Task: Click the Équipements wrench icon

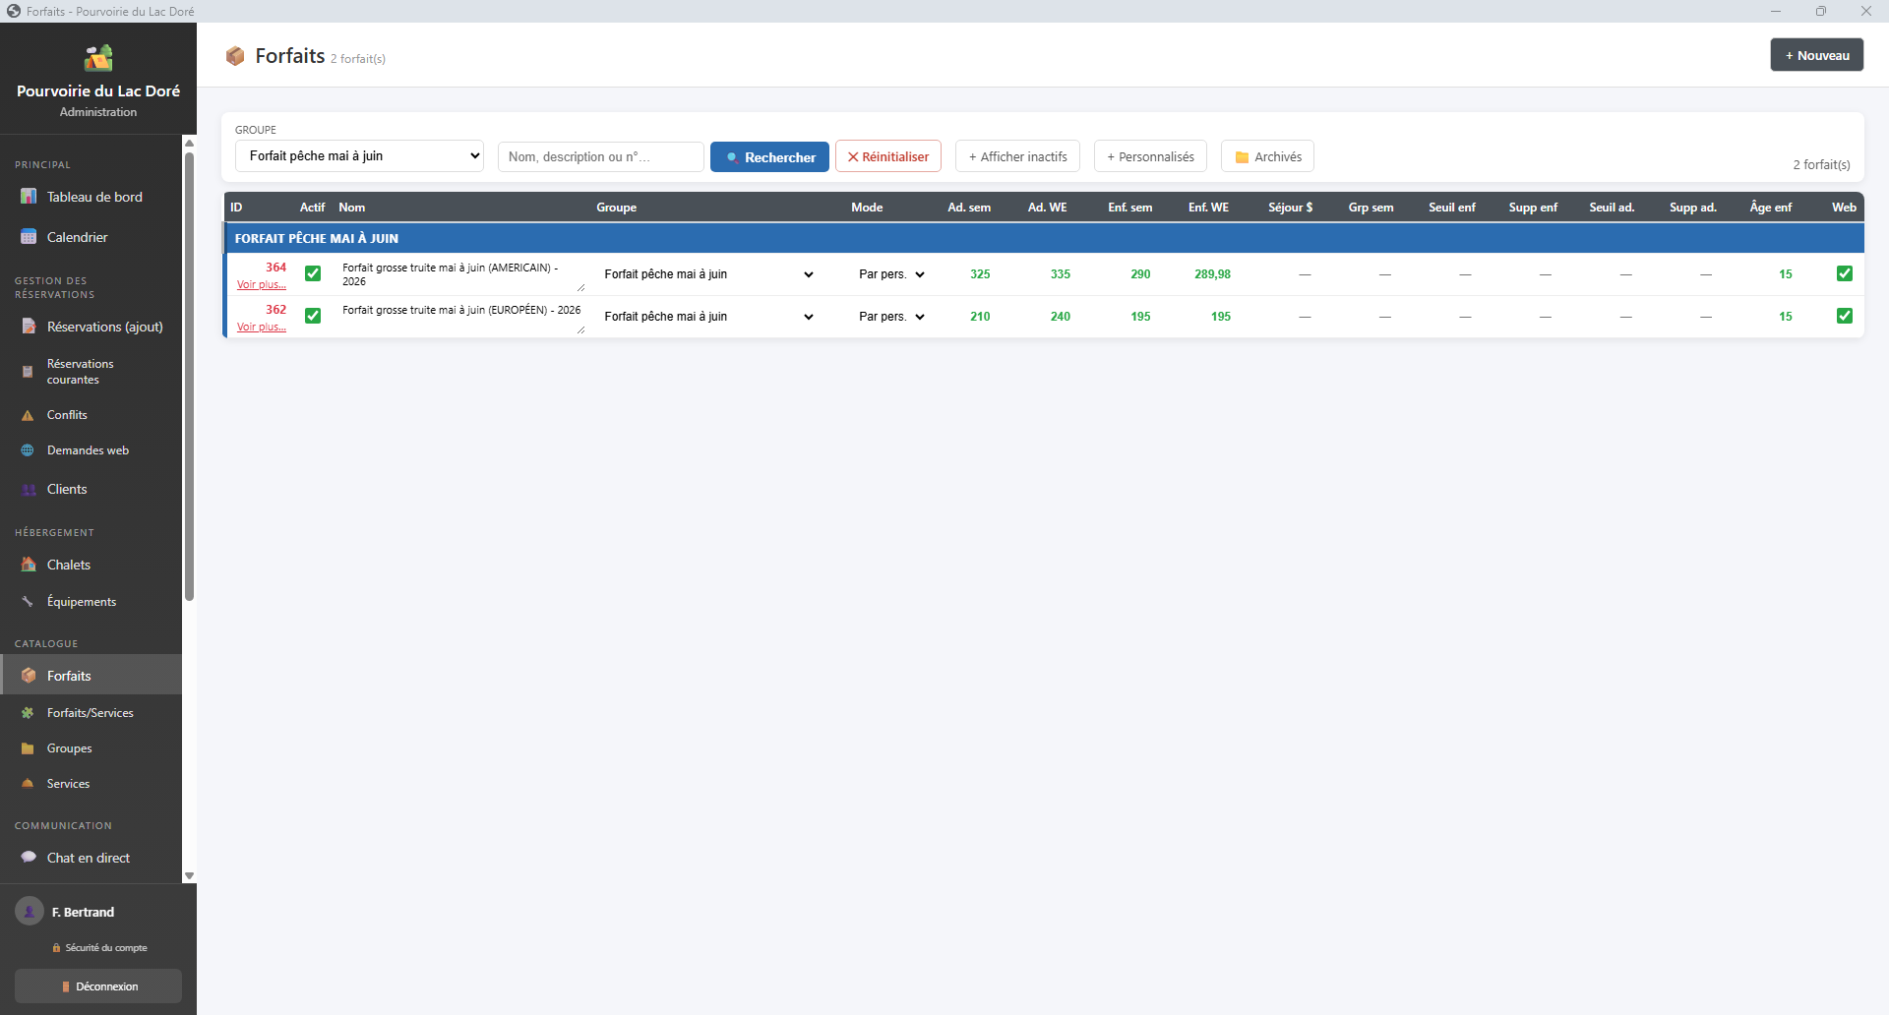Action: click(28, 602)
